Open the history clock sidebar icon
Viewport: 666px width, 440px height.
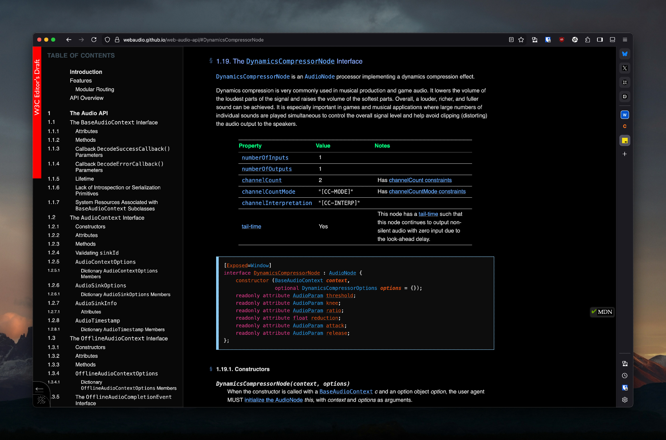[x=625, y=376]
